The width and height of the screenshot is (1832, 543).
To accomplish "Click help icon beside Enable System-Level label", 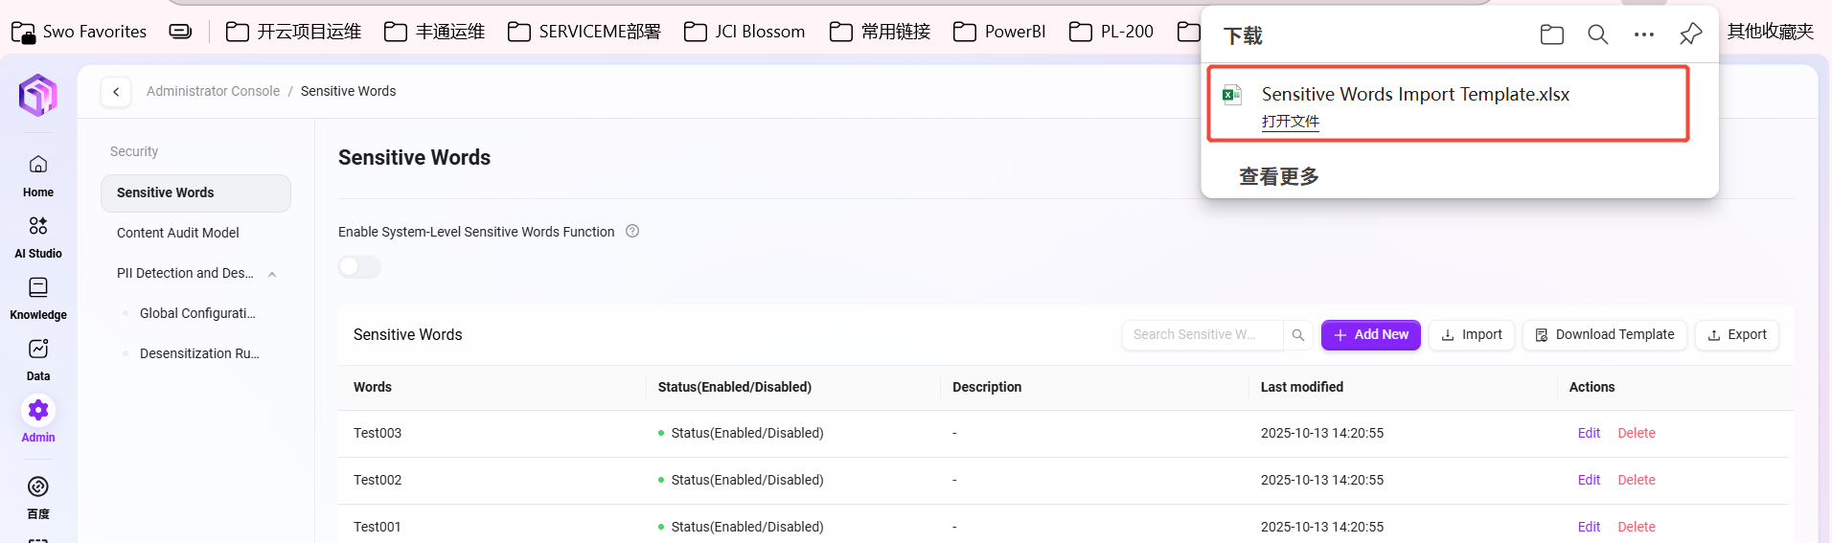I will coord(632,231).
